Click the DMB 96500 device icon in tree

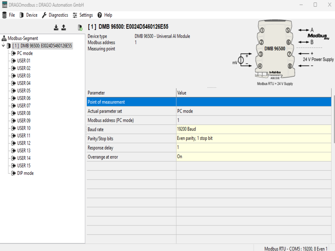(9, 46)
